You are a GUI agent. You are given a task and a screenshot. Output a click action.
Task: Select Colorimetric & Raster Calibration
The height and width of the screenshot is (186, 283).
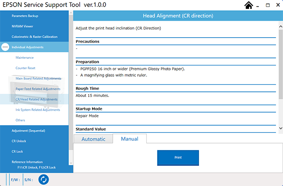34,37
